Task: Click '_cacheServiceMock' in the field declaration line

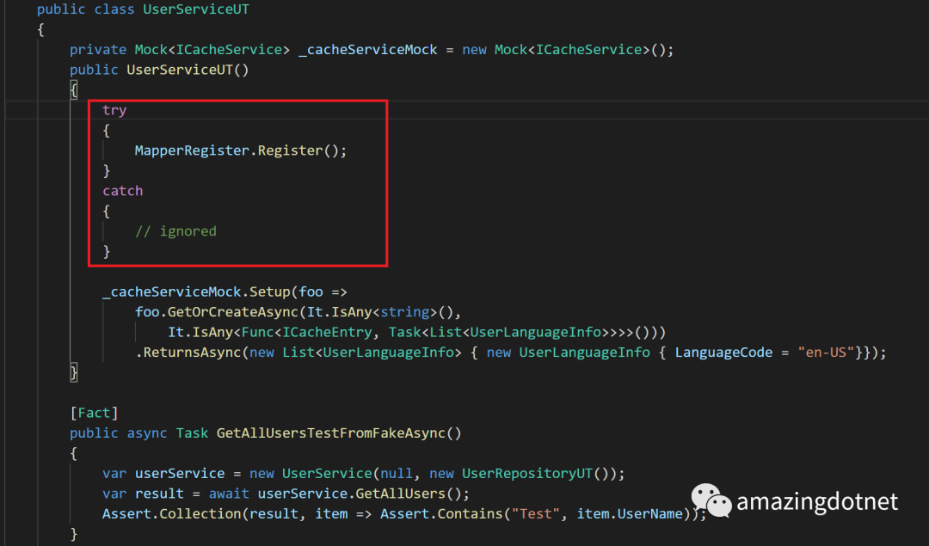Action: click(x=368, y=50)
